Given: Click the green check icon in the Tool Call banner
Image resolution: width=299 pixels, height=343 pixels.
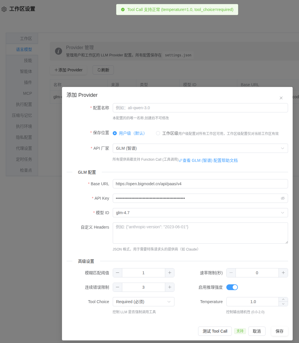Looking at the screenshot, I should (123, 10).
